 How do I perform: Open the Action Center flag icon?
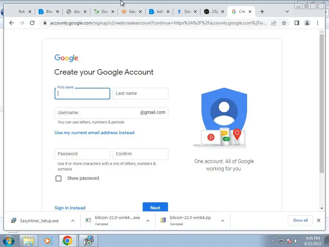(x=289, y=241)
